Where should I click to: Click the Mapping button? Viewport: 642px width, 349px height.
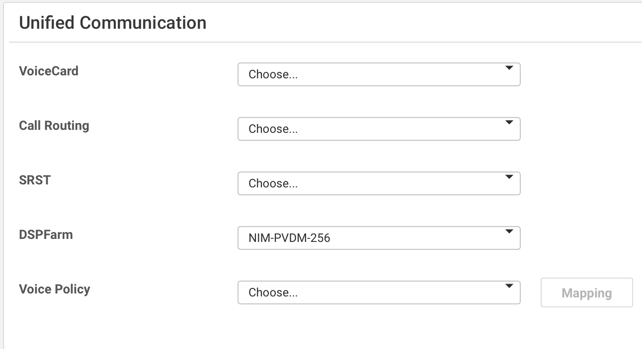pyautogui.click(x=586, y=292)
